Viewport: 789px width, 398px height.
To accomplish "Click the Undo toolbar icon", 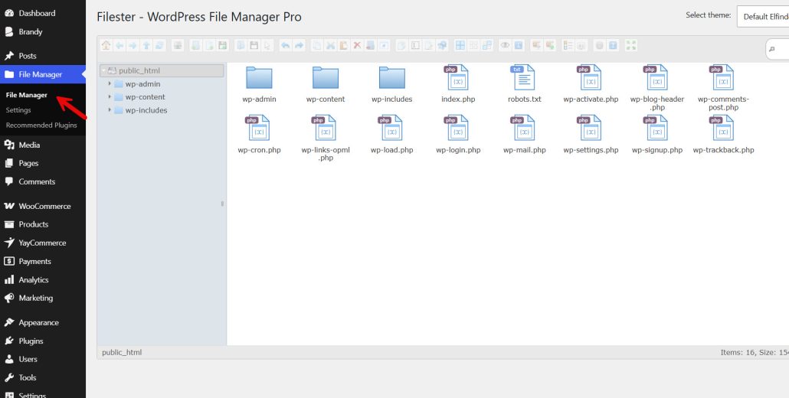I will click(285, 45).
